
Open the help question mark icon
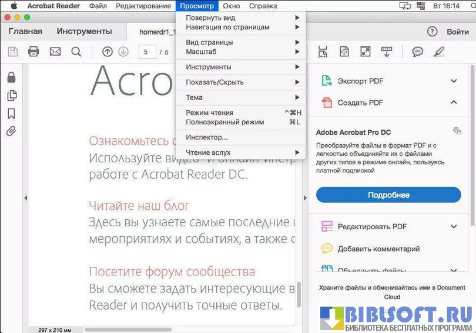pos(432,32)
